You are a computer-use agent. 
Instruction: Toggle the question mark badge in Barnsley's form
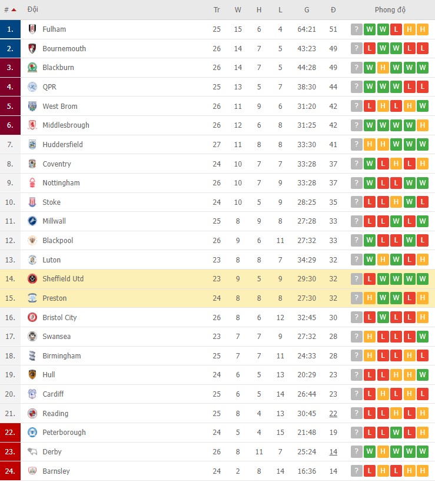[x=356, y=471]
